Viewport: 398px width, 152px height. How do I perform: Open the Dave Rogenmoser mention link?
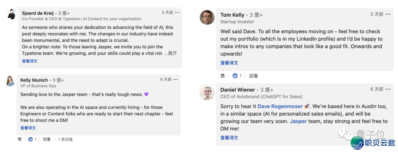tap(280, 106)
